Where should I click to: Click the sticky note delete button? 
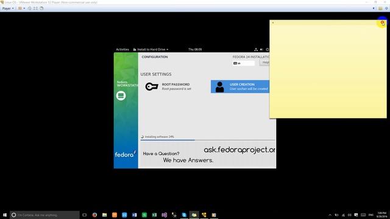(383, 23)
